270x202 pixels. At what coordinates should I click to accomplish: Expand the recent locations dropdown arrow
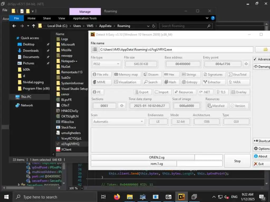click(28, 26)
